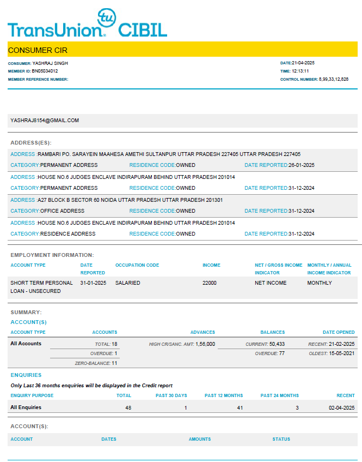The height and width of the screenshot is (462, 362).
Task: Click the ENQUIRY PURPOSE column header
Action: 32,395
